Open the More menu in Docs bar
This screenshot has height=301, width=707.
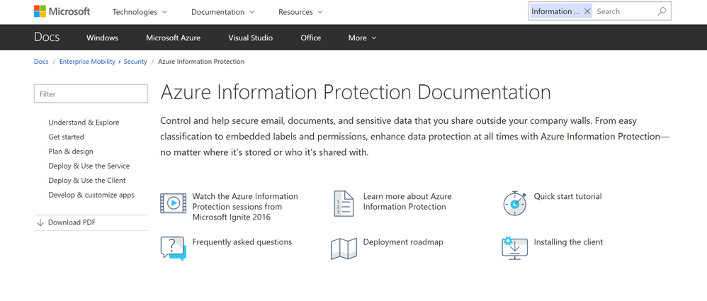tap(362, 38)
